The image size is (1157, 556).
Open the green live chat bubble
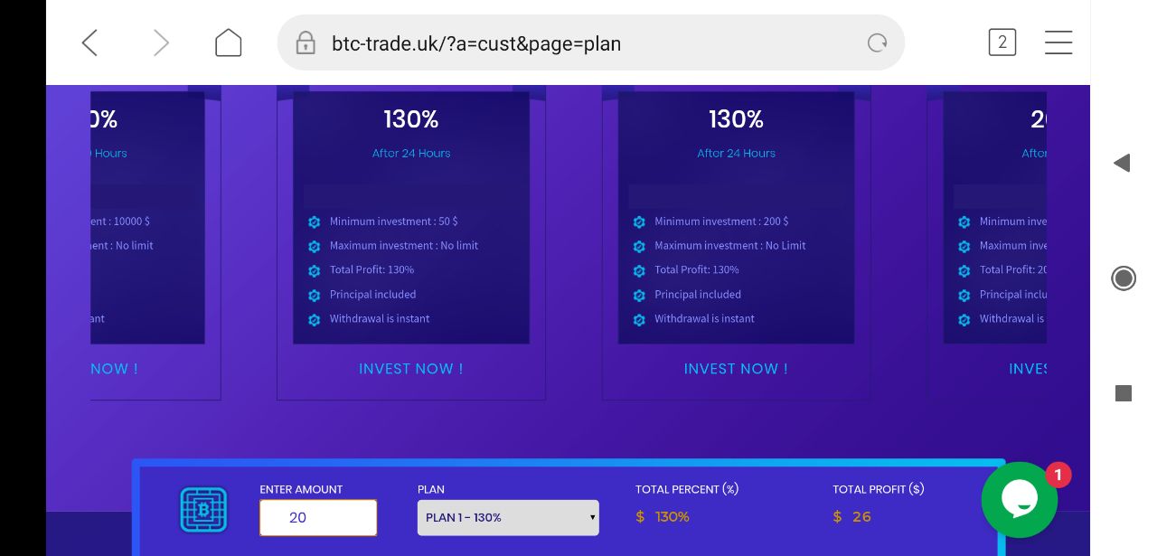[x=1019, y=500]
